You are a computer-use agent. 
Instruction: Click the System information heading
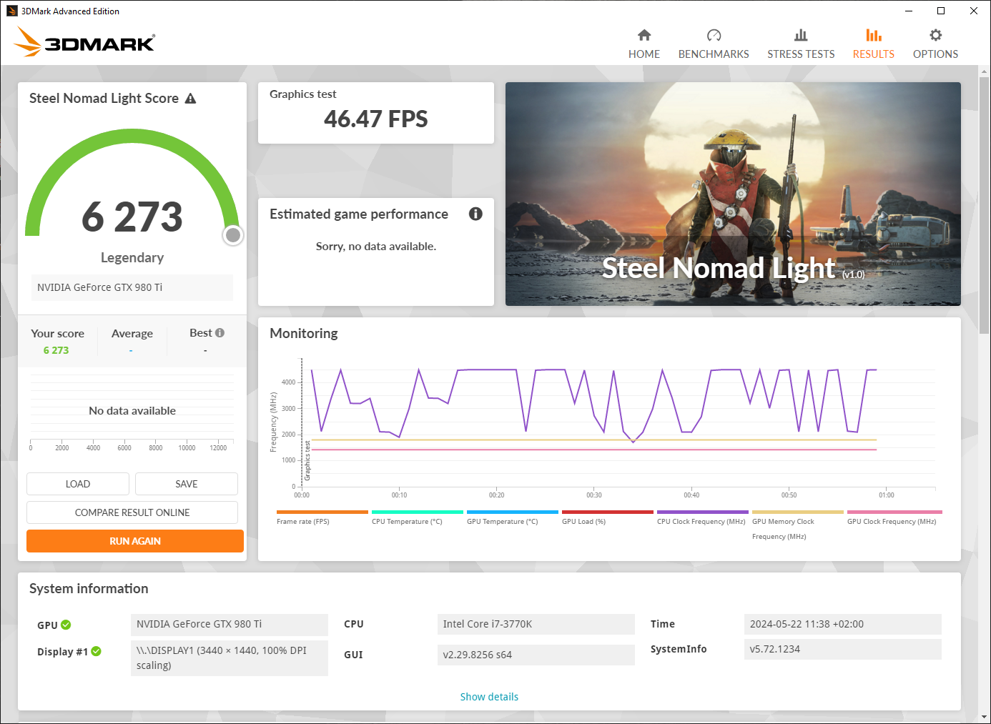89,588
